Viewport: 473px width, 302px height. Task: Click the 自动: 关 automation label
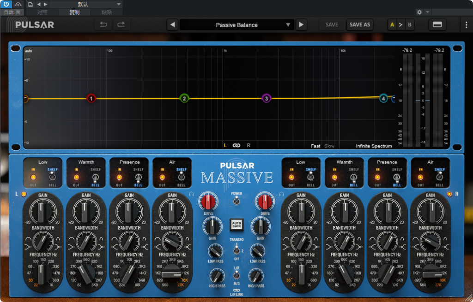tap(12, 12)
